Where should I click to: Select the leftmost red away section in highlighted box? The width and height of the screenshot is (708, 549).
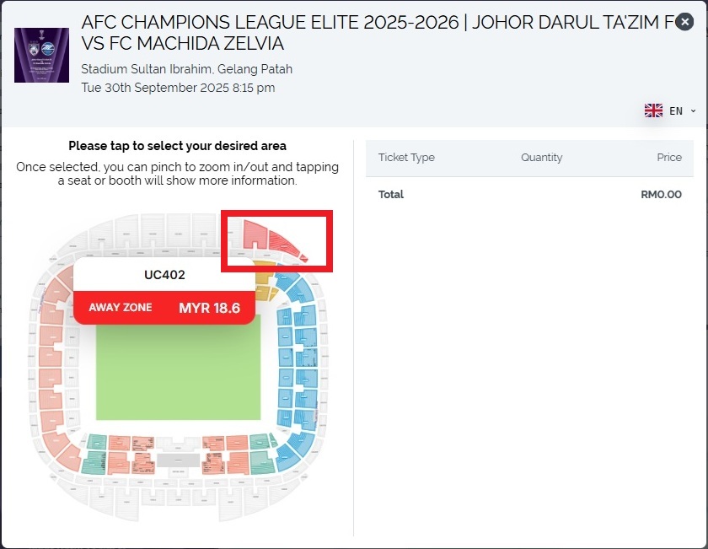coord(255,234)
